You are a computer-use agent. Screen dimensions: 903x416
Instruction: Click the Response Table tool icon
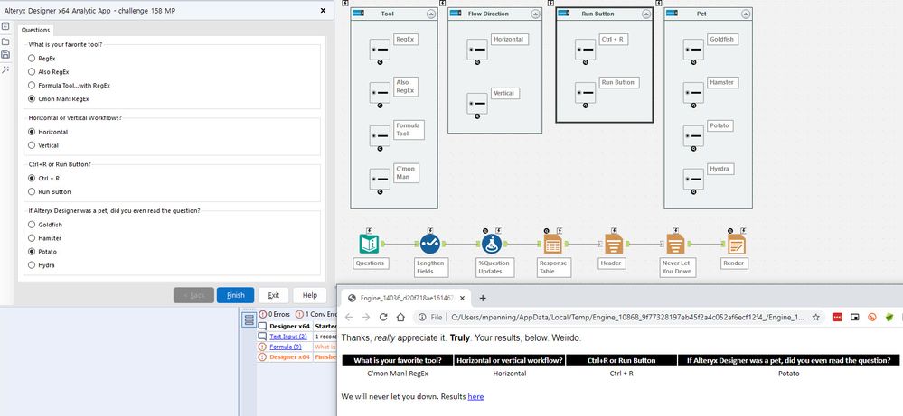[x=553, y=244]
